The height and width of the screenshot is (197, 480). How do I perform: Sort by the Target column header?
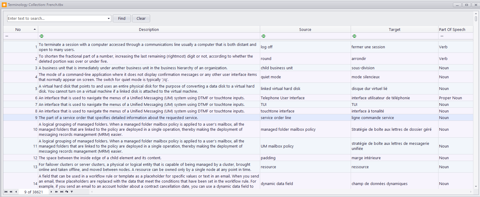[x=395, y=29]
